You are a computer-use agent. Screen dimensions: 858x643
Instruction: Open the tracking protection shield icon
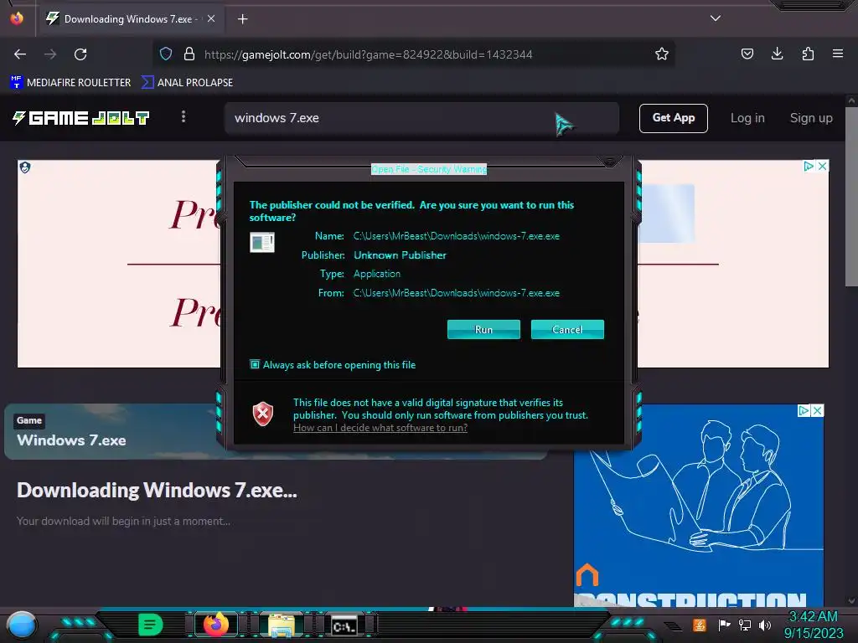166,54
